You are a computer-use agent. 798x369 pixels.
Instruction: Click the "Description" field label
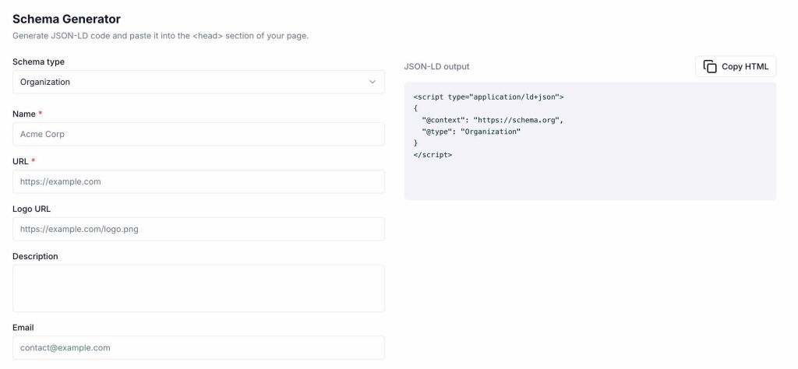35,256
